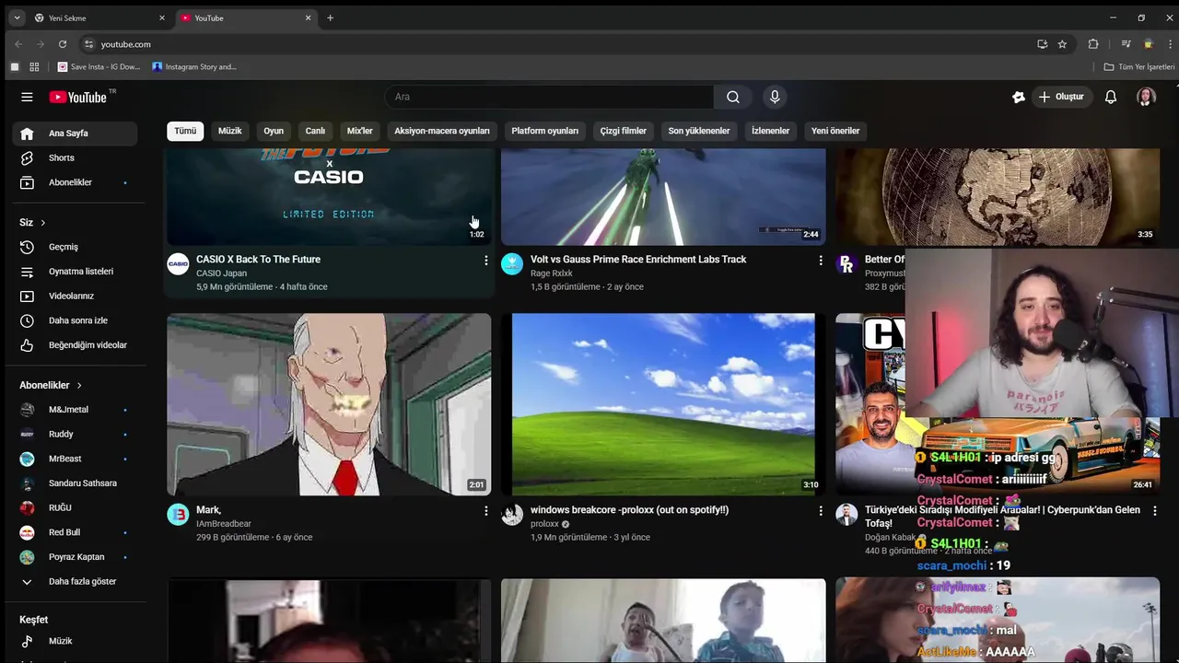Open more options for CASIO X video
The width and height of the screenshot is (1179, 663).
tap(486, 261)
